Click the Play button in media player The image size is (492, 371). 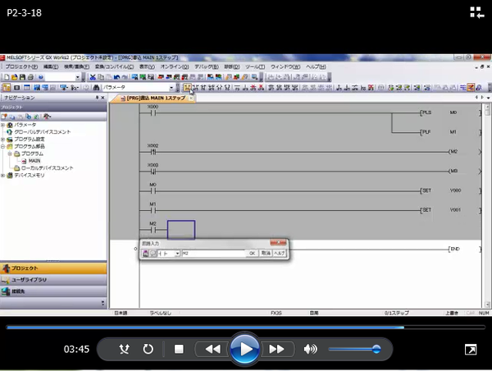click(244, 349)
